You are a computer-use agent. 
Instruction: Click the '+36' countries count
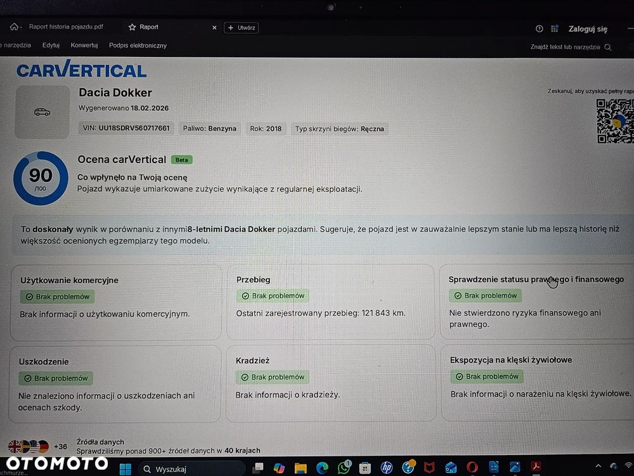60,446
